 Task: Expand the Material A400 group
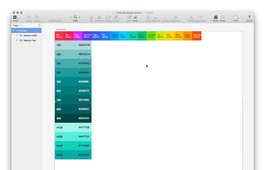[x=16, y=35]
